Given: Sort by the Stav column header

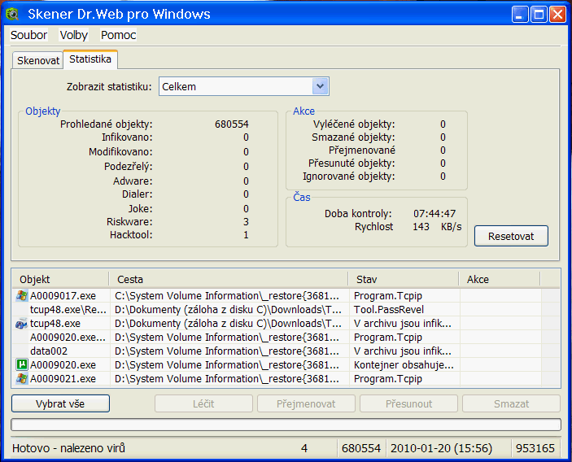Looking at the screenshot, I should (x=403, y=279).
